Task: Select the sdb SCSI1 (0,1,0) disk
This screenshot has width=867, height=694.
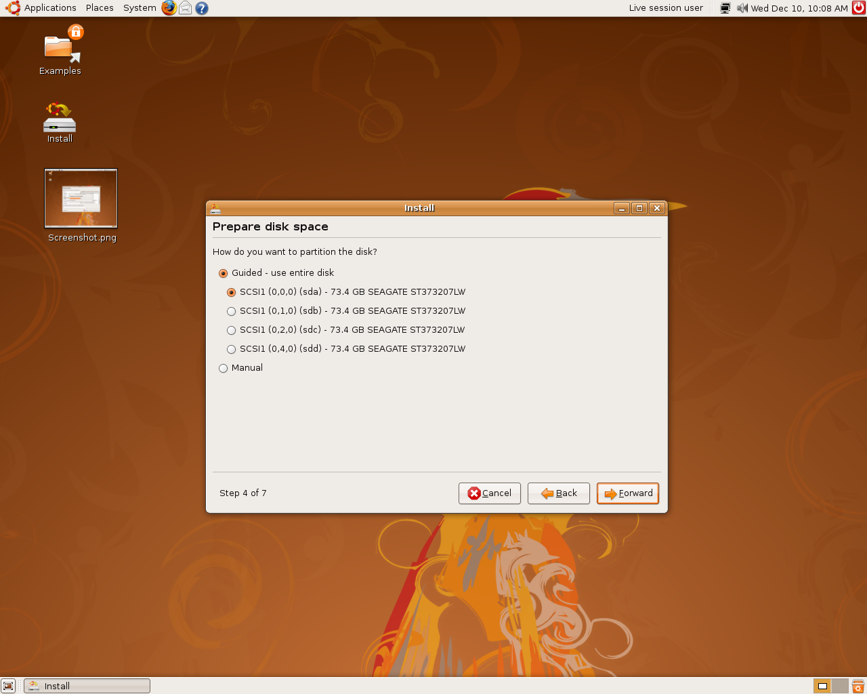Action: point(346,311)
